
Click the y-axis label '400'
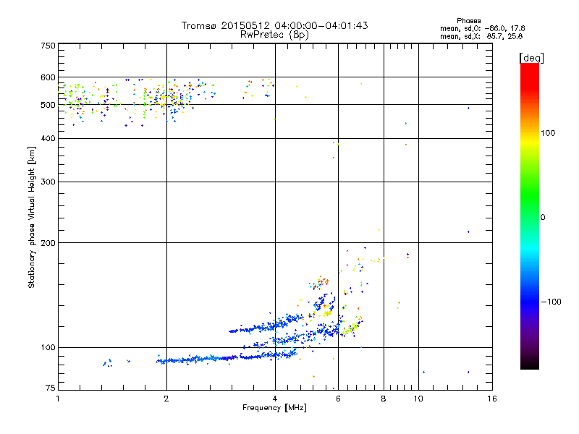[48, 138]
